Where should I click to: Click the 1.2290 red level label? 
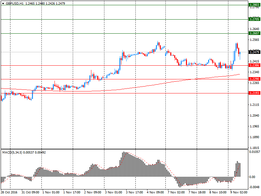click(x=254, y=79)
